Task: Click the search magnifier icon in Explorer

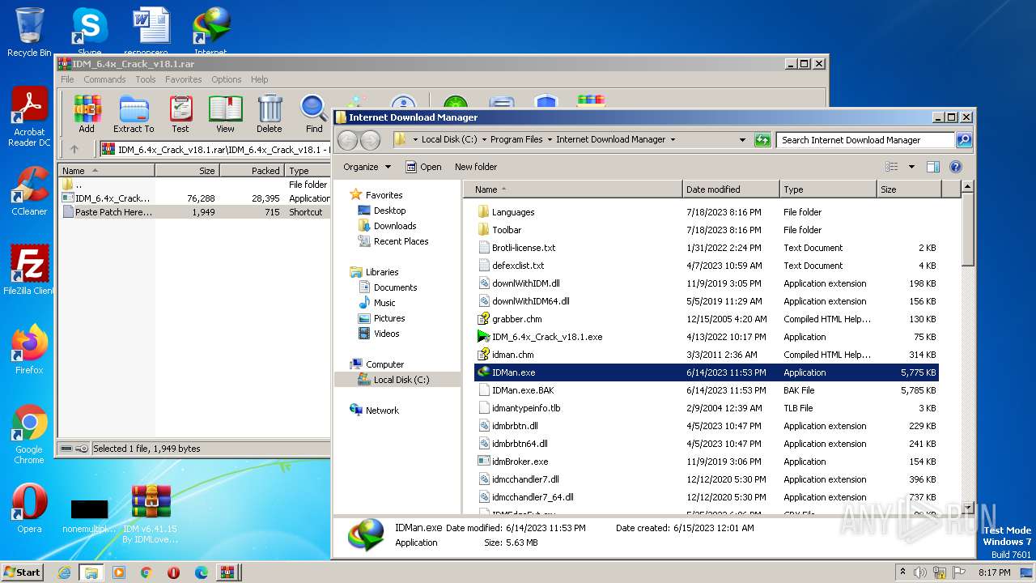Action: point(963,140)
